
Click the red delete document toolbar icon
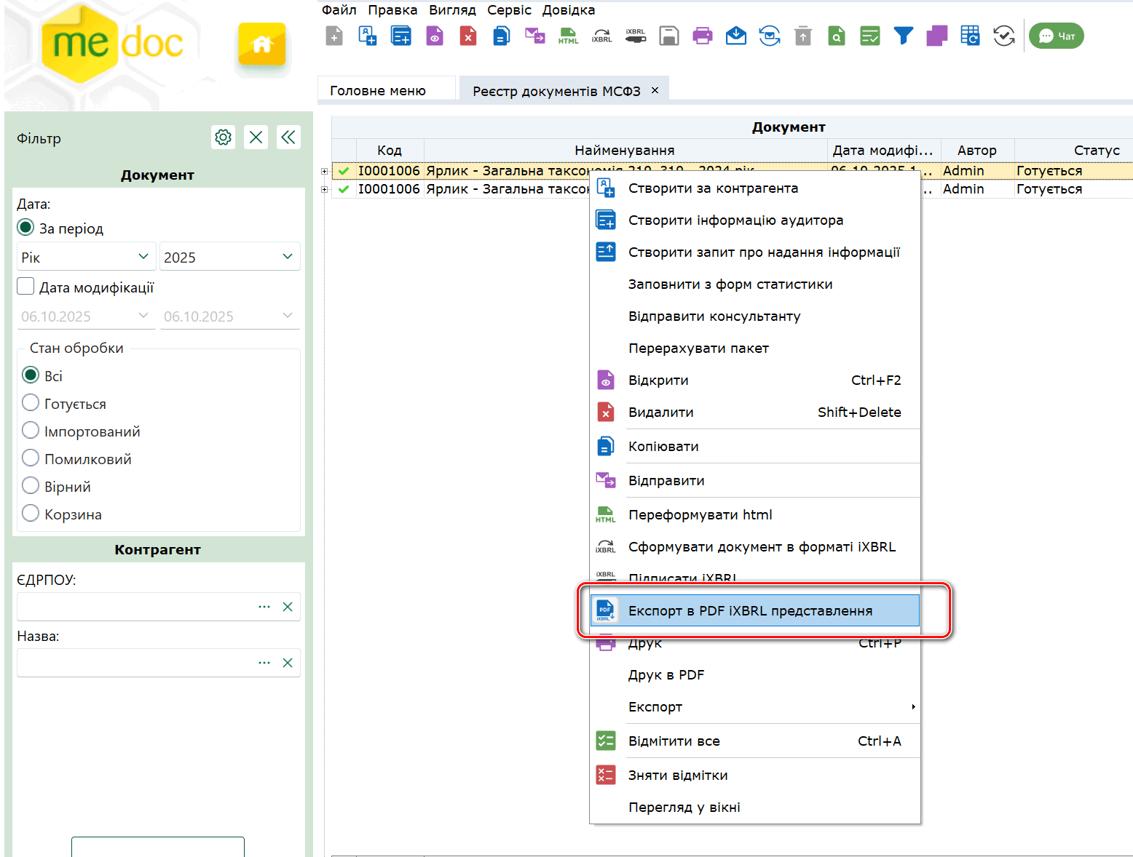(x=468, y=36)
